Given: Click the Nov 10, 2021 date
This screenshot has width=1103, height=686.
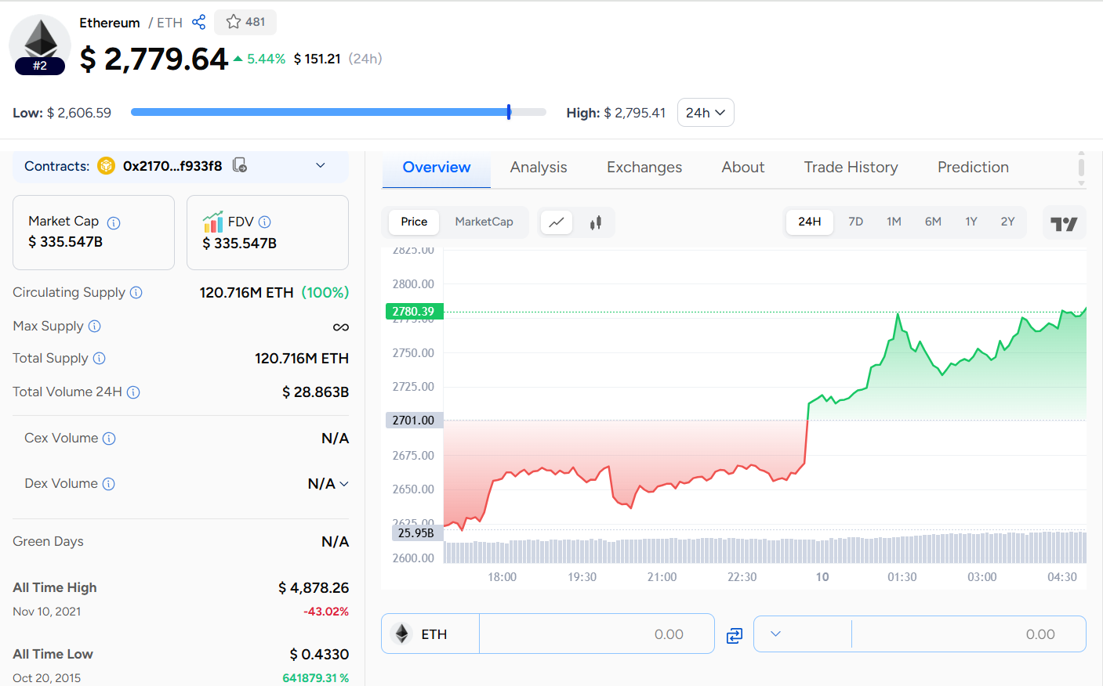Looking at the screenshot, I should [47, 612].
